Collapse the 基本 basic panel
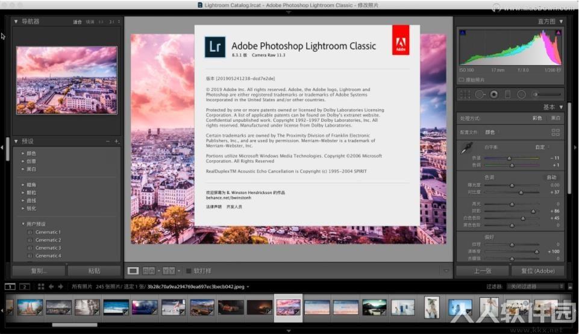579x334 pixels. (561, 107)
